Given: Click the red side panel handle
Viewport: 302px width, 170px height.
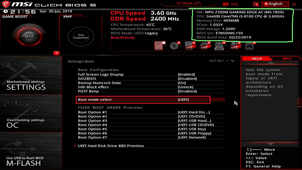Looking at the screenshot, I should pos(299,102).
